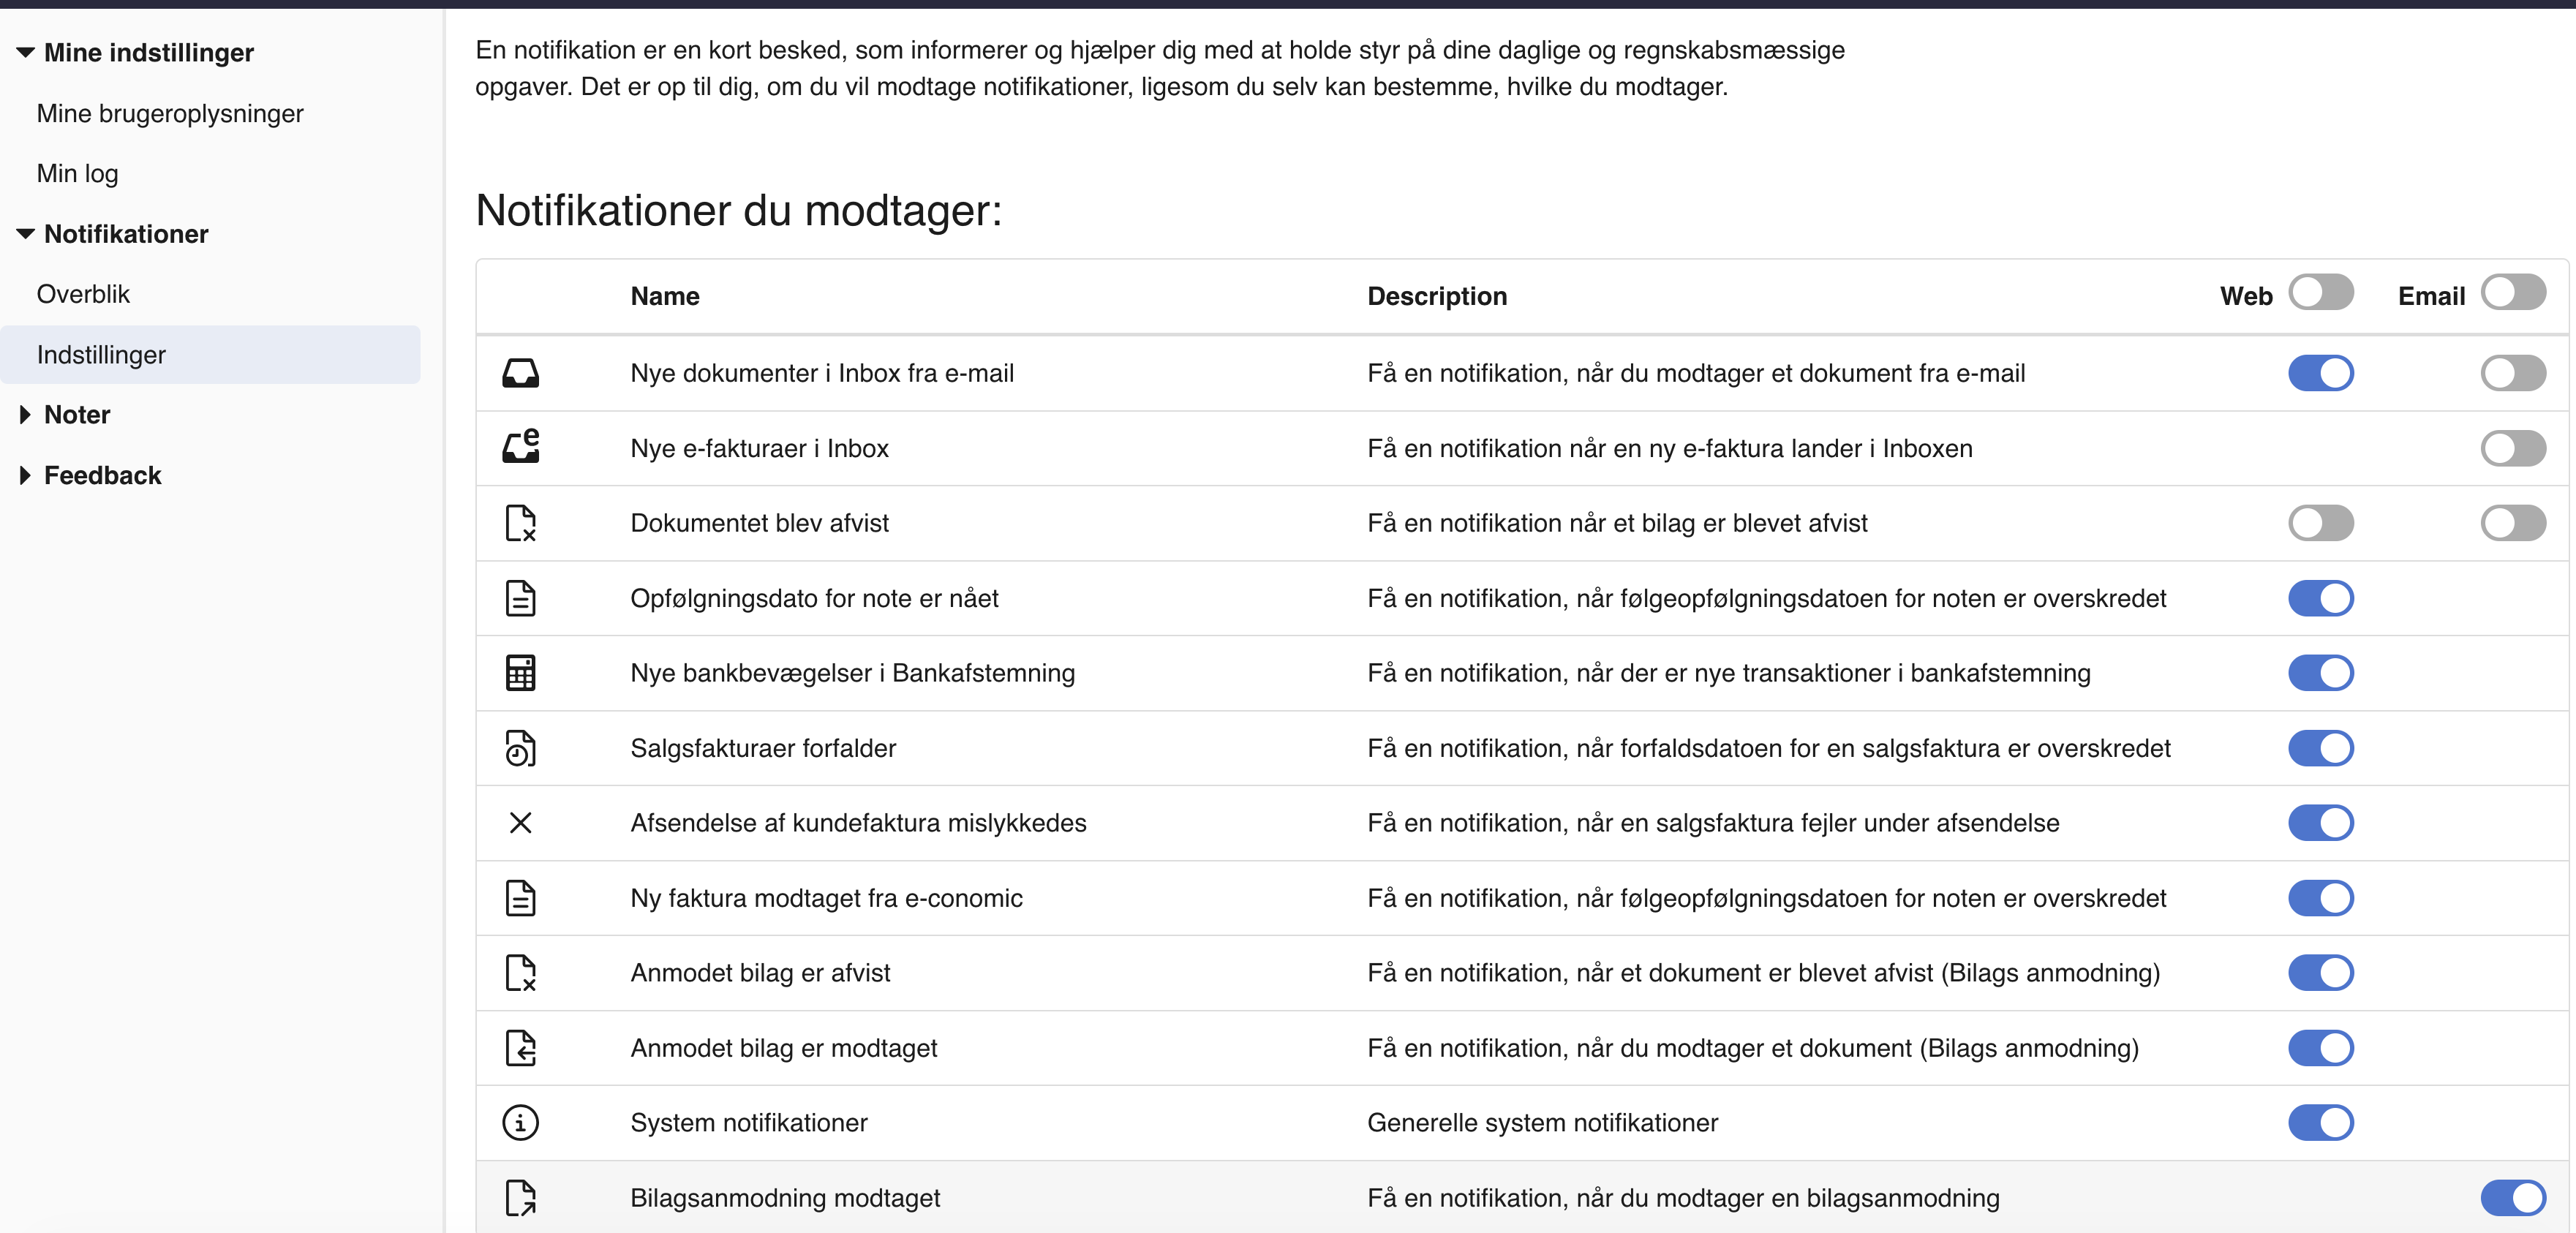This screenshot has height=1233, width=2576.
Task: Open Mine brugeroplysninger
Action: tap(170, 113)
